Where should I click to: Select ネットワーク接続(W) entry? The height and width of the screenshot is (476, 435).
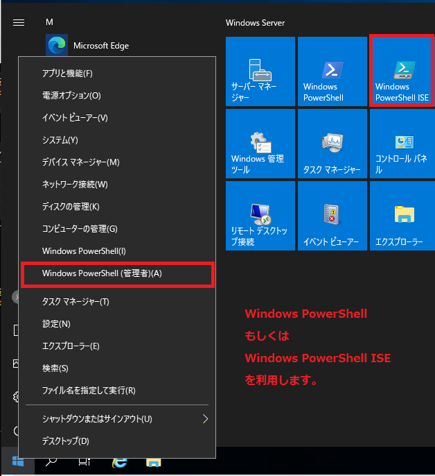tap(117, 185)
